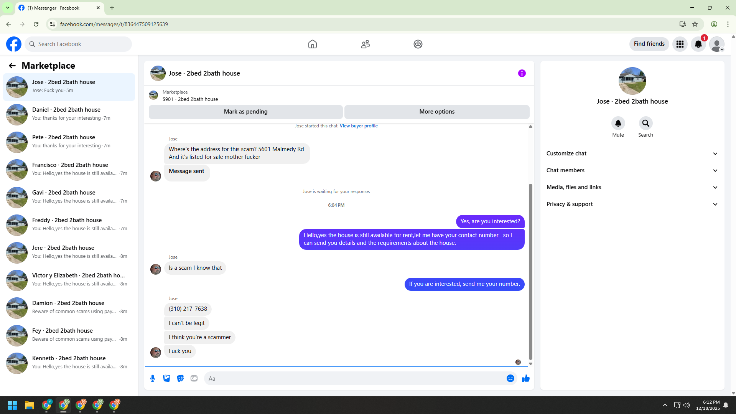The image size is (736, 414).
Task: Click the browser address bar URL
Action: [114, 24]
